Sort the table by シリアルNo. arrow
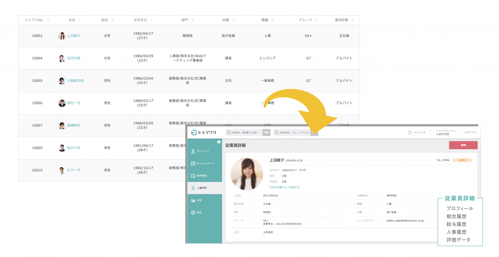 click(48, 20)
